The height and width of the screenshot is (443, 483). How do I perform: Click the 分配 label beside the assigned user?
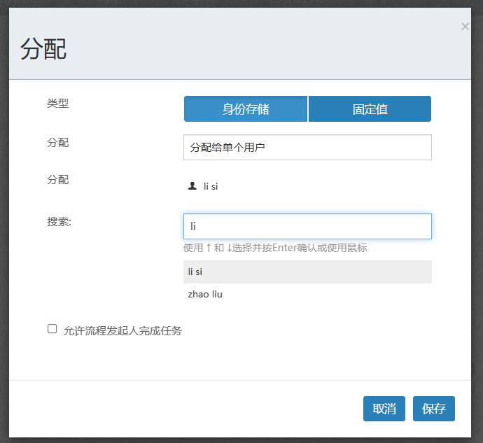[x=58, y=180]
